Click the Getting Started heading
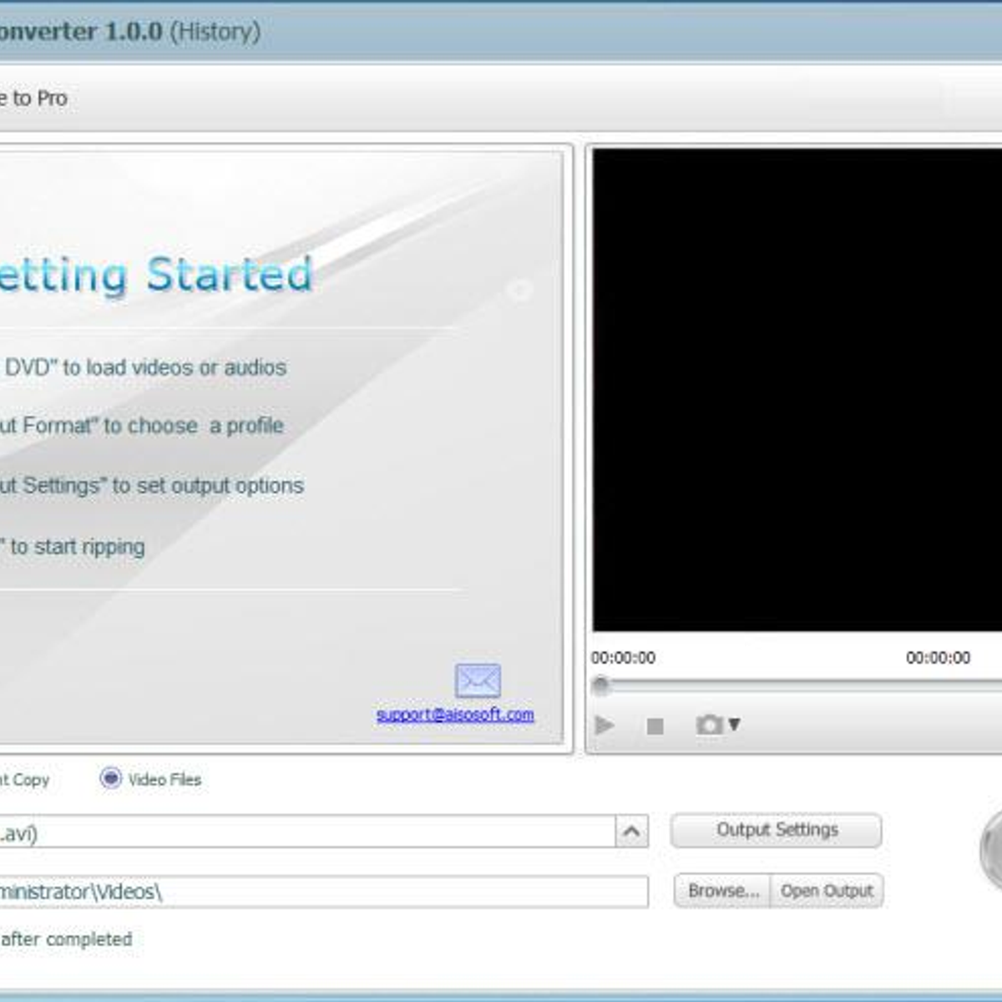This screenshot has height=1002, width=1002. pyautogui.click(x=156, y=275)
